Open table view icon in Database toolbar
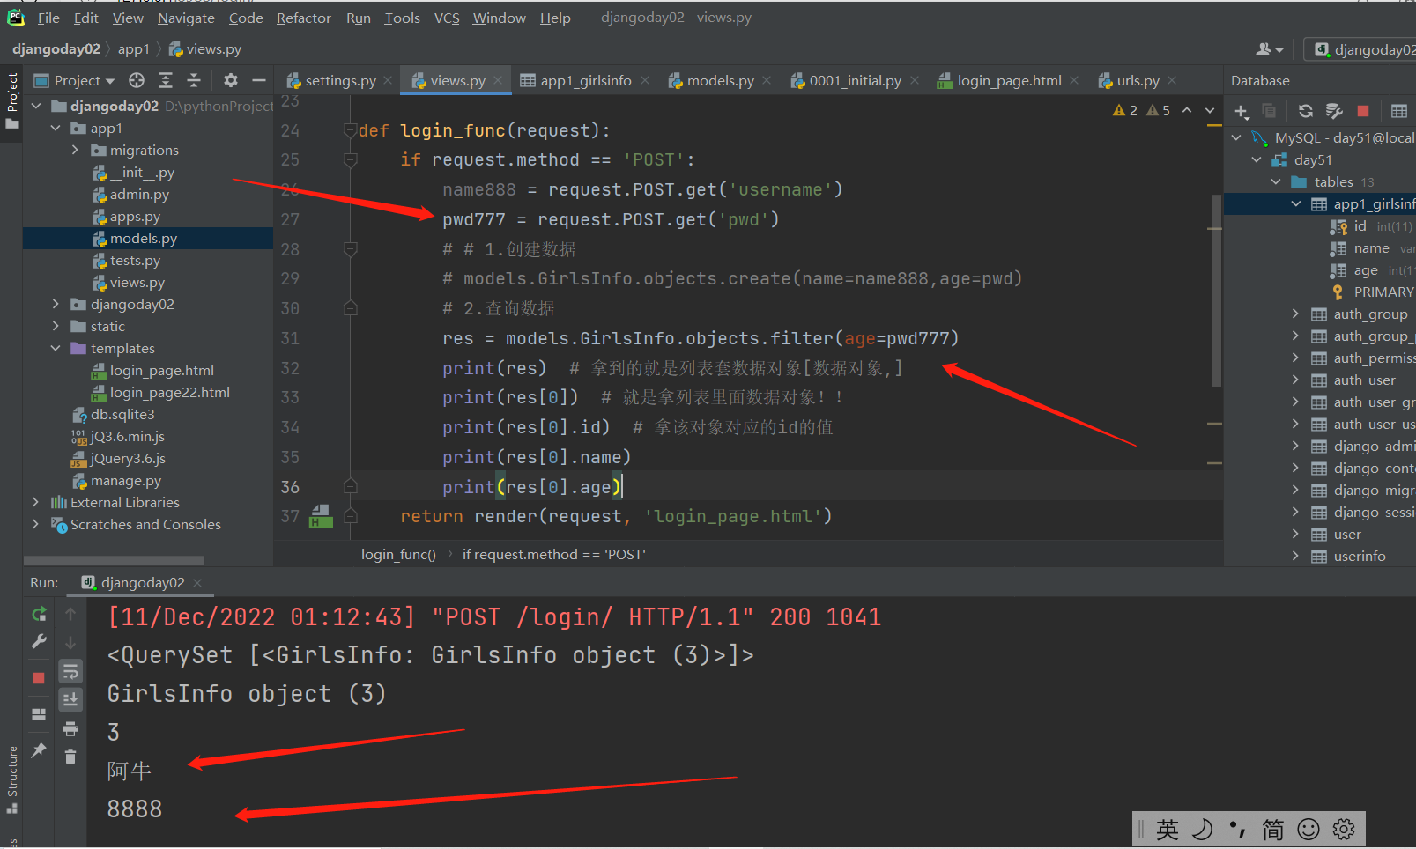Viewport: 1416px width, 849px height. click(1399, 111)
